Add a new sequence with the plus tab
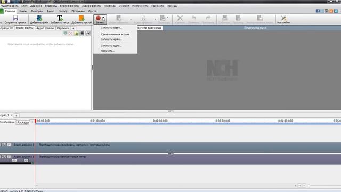The height and width of the screenshot is (192, 341). (17, 115)
